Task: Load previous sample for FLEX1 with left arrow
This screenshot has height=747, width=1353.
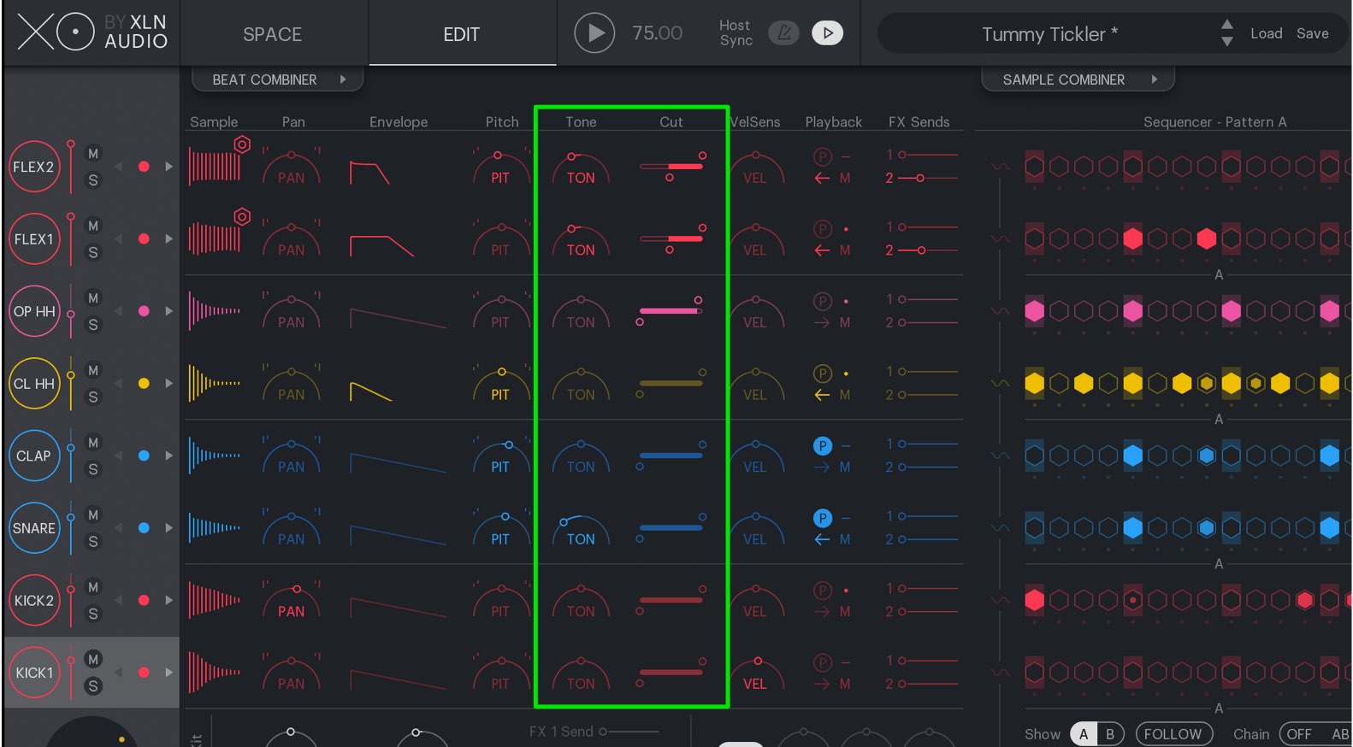Action: coord(119,239)
